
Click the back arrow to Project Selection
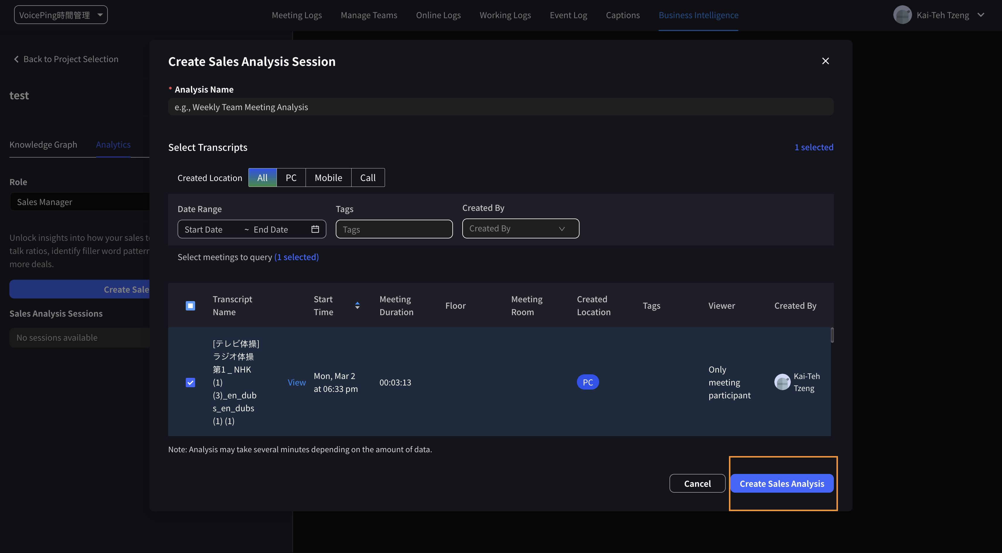point(16,59)
